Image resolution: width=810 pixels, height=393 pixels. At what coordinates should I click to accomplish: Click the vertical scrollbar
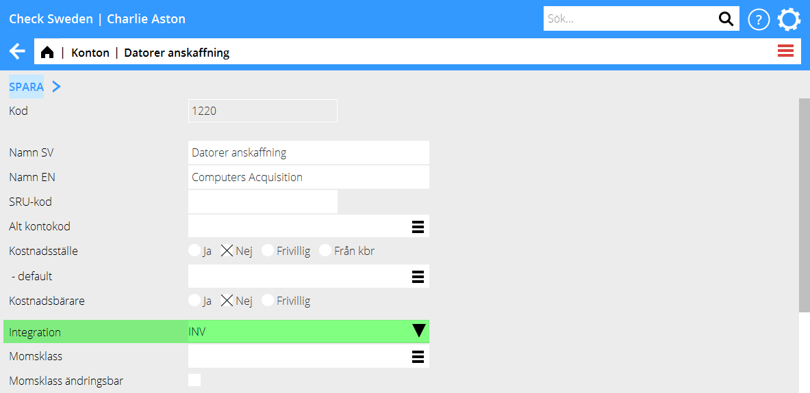[804, 205]
